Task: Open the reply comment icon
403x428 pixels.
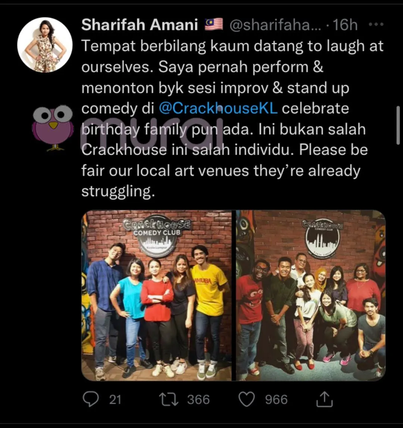Action: tap(91, 399)
